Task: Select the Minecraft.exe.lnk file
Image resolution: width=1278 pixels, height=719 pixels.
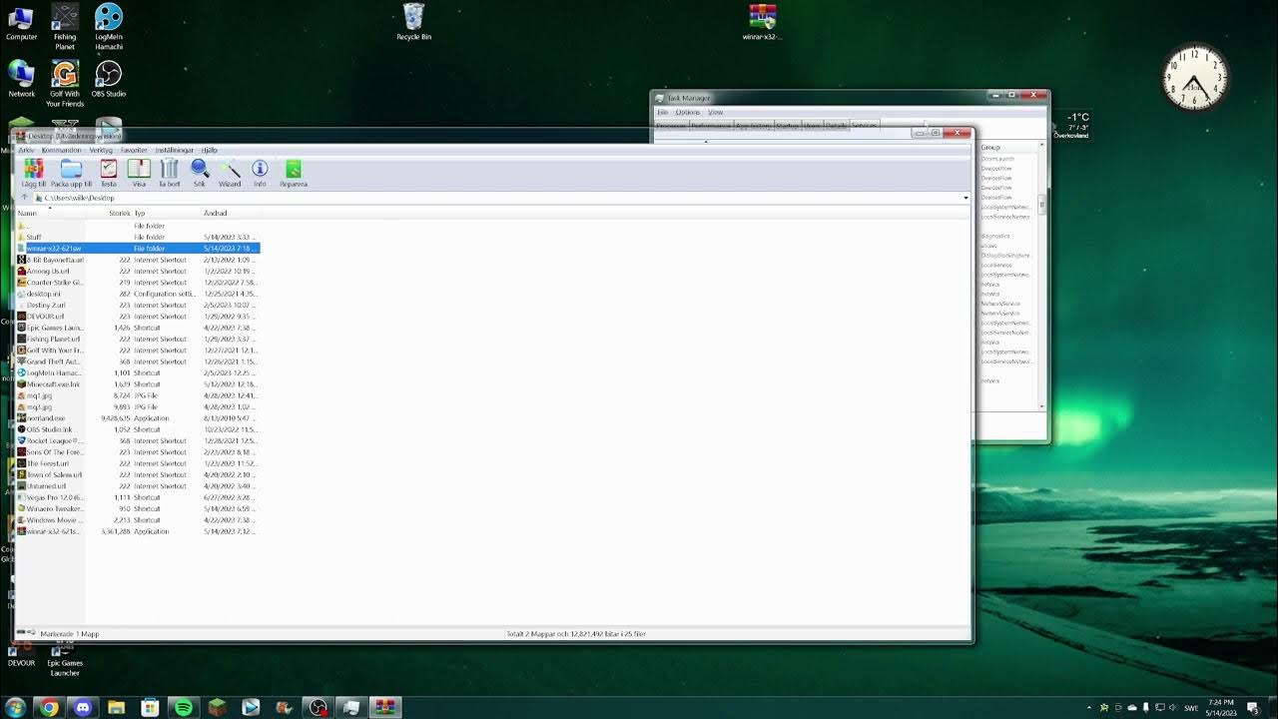Action: click(138, 383)
